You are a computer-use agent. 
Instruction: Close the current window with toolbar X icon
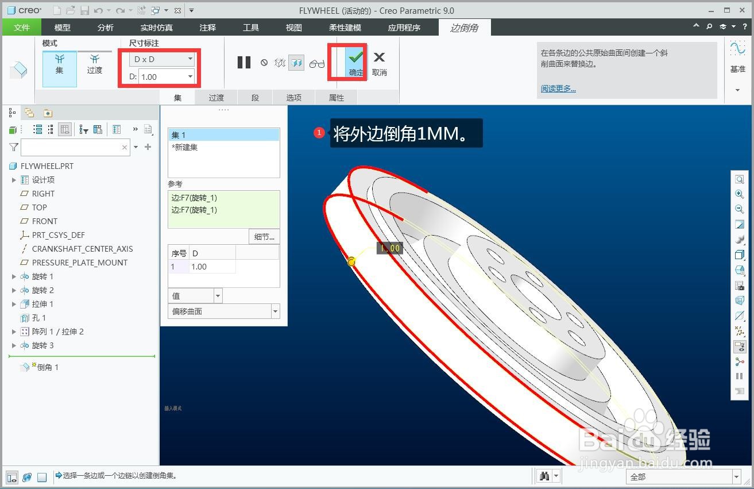pos(177,10)
